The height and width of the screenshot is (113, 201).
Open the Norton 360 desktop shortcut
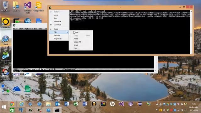point(6,23)
